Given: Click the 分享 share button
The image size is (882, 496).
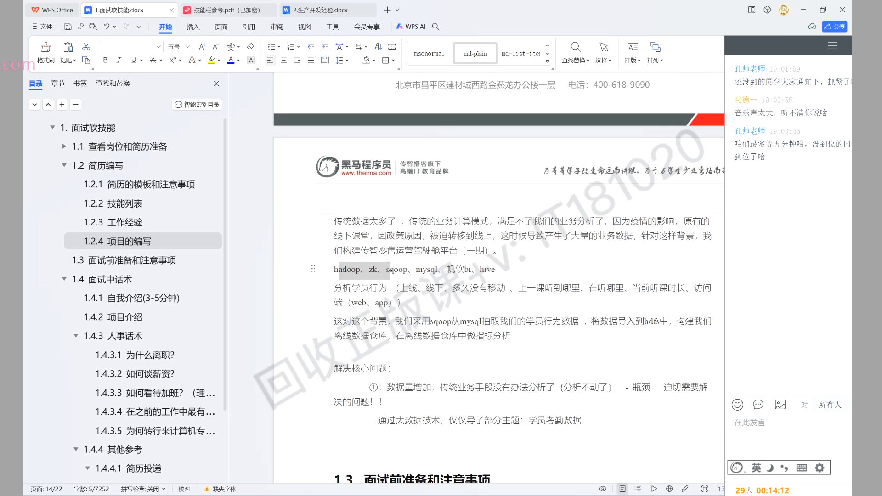Looking at the screenshot, I should 834,27.
